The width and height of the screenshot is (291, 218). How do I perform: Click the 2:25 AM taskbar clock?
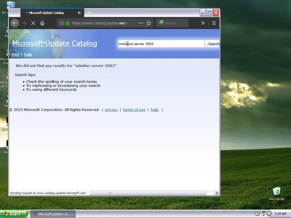[x=280, y=214]
